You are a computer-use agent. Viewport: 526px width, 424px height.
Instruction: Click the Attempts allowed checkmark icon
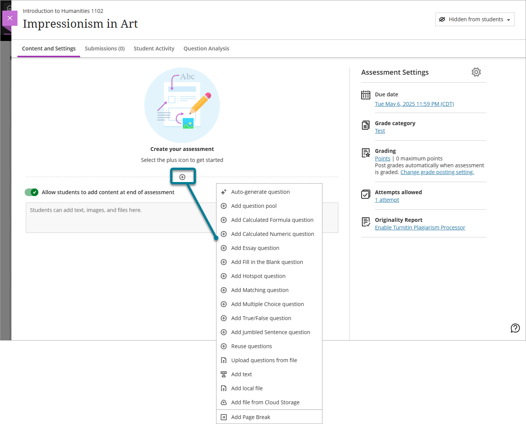point(365,194)
